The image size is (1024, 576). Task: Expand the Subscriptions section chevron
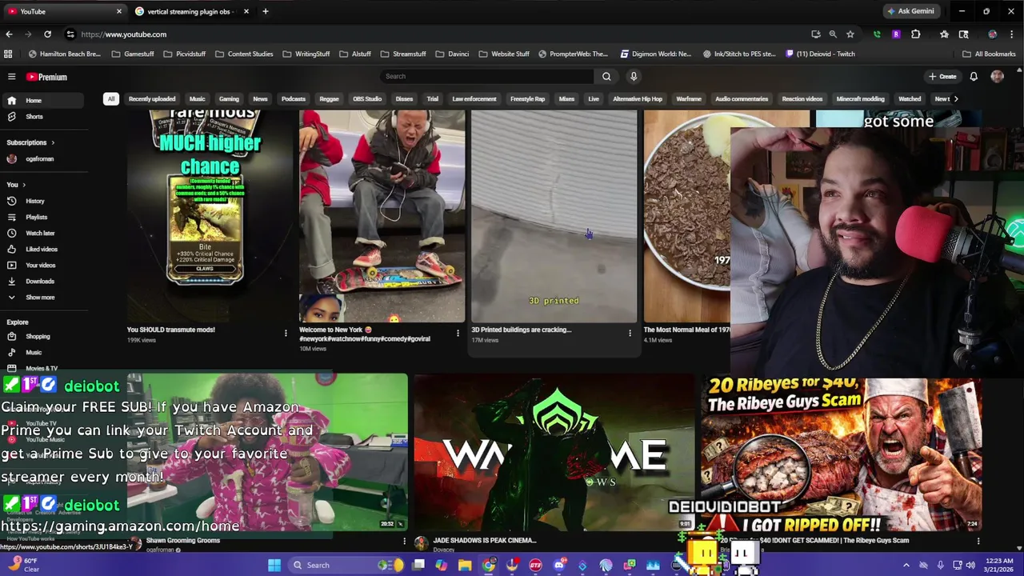pos(53,142)
